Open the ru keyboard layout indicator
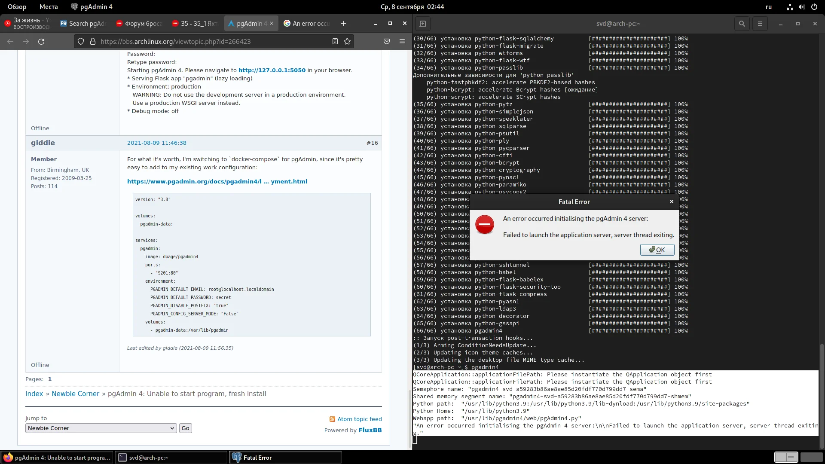 [x=769, y=7]
